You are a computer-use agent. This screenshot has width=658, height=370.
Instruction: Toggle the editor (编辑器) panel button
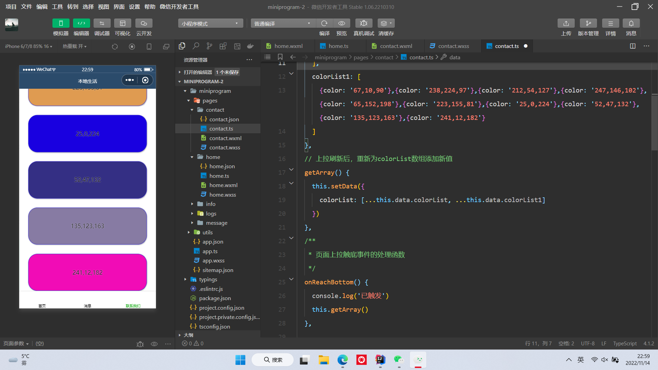81,23
